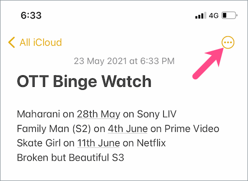The image size is (248, 181).
Task: Tap the cellular signal bars icon
Action: 200,15
